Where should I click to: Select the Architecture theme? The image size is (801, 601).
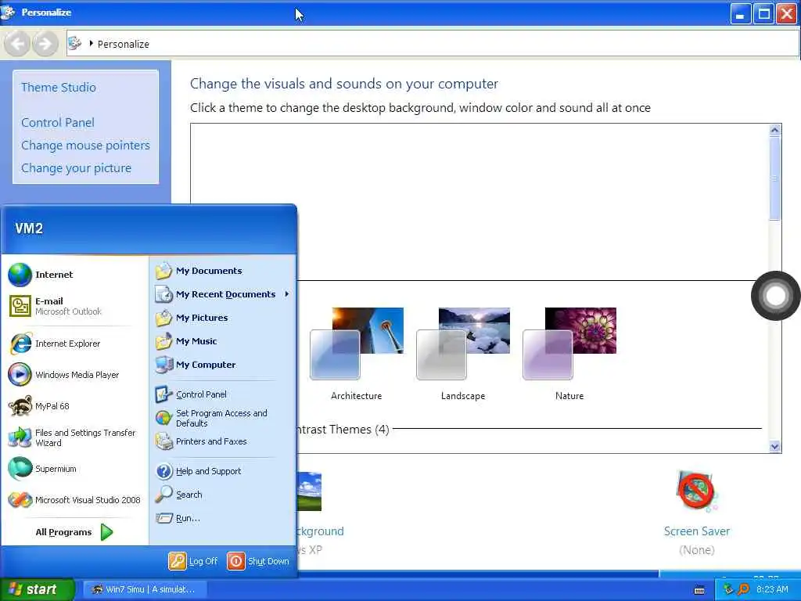[x=357, y=353]
